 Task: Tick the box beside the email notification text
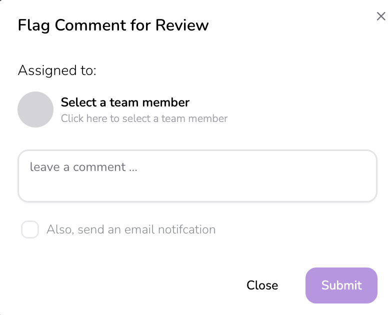click(30, 230)
